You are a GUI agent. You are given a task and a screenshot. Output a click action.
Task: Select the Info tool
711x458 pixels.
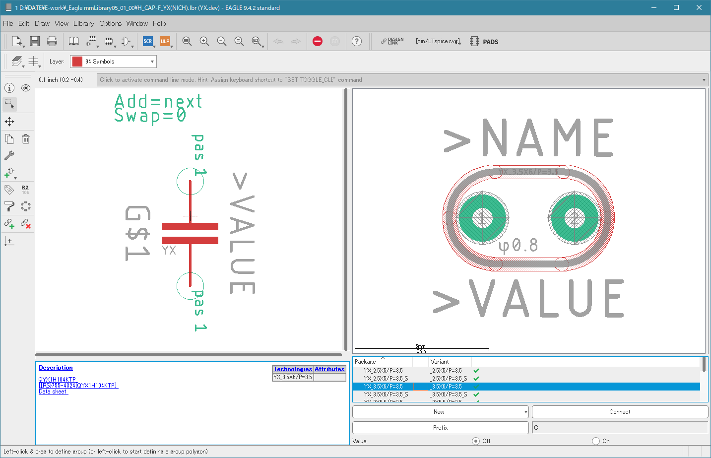[9, 88]
